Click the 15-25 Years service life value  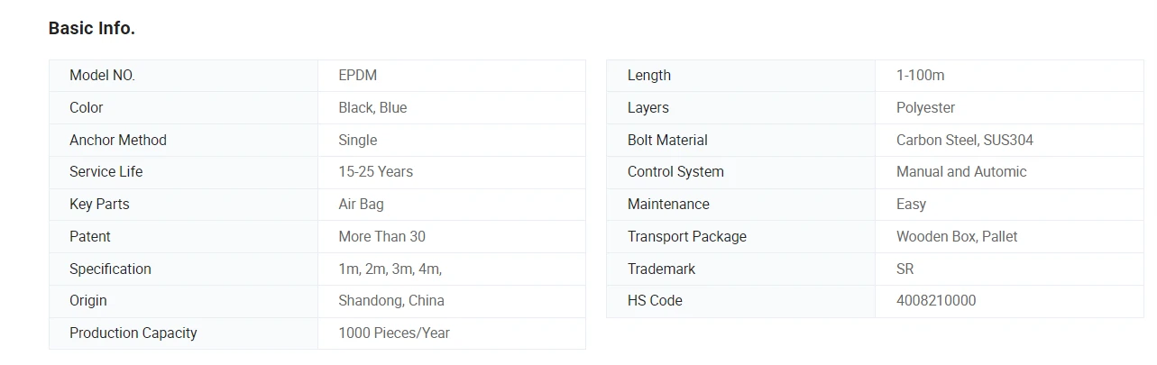[375, 172]
